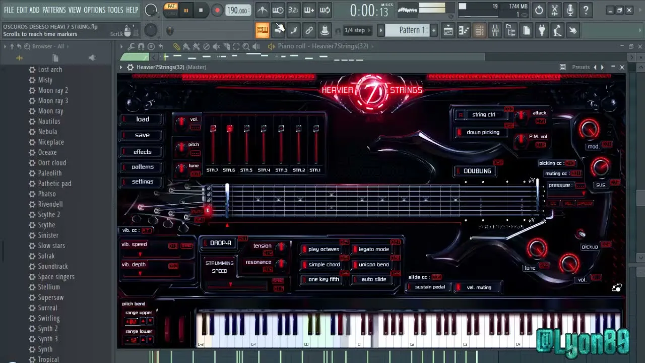
Task: Turn on the auto slide option
Action: (373, 279)
